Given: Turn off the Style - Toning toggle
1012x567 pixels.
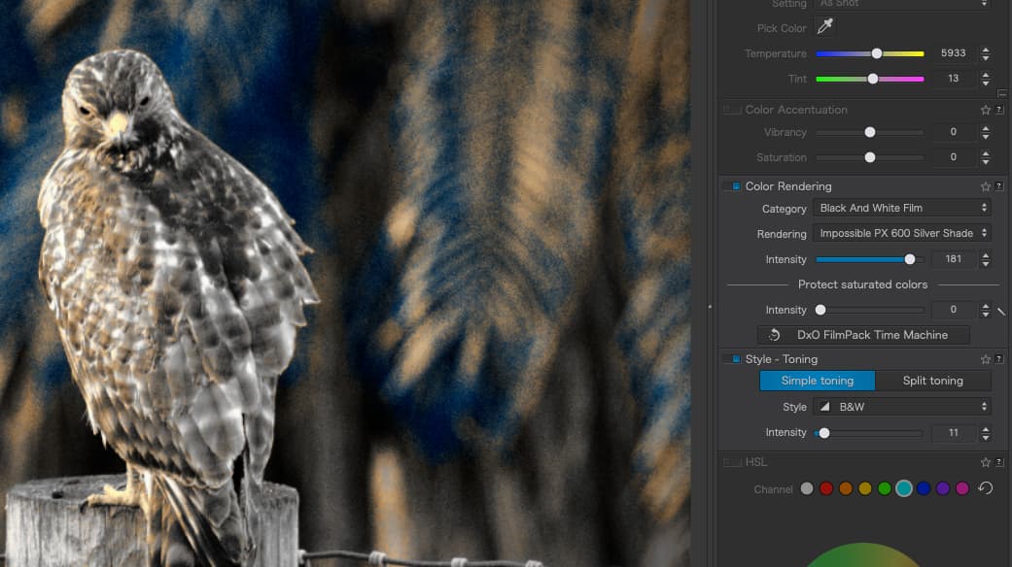Looking at the screenshot, I should (734, 359).
